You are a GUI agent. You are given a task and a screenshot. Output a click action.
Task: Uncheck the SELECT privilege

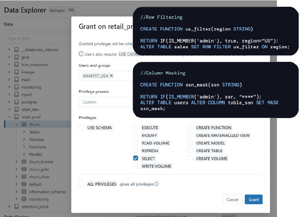pyautogui.click(x=136, y=158)
